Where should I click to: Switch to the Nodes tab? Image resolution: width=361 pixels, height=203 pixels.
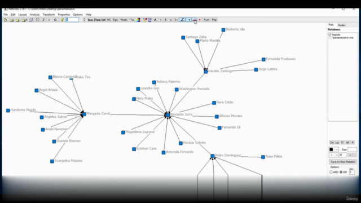tap(342, 25)
